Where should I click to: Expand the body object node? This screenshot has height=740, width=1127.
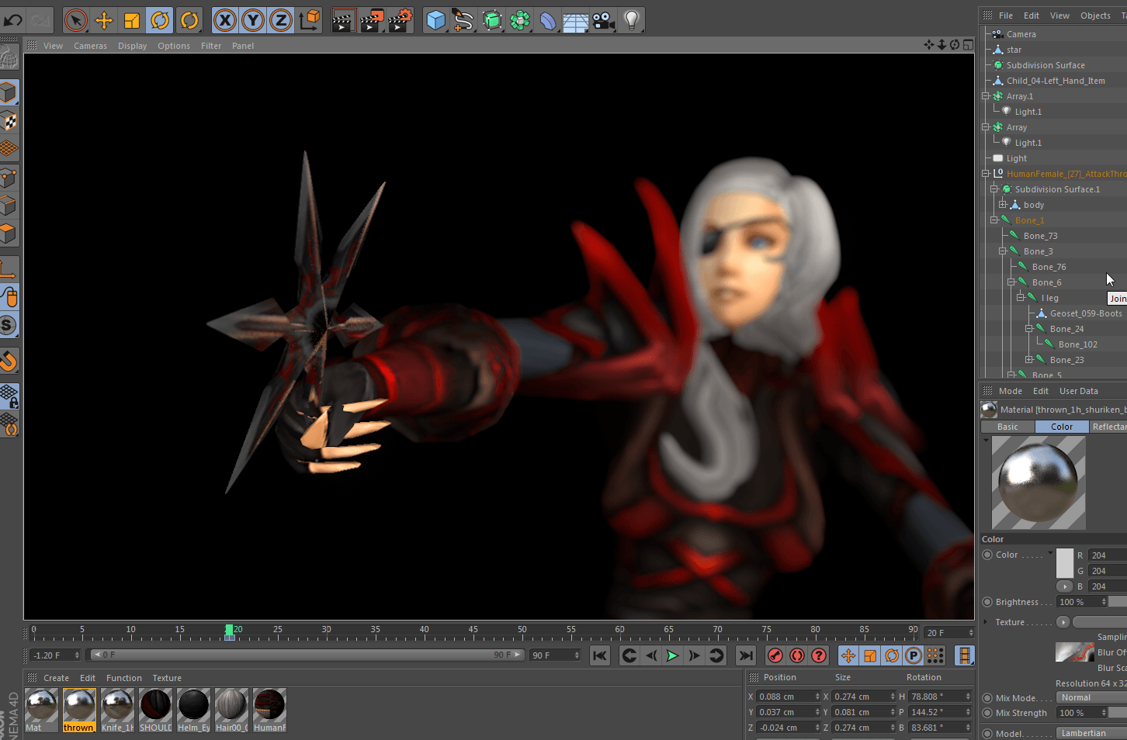[x=1003, y=205]
